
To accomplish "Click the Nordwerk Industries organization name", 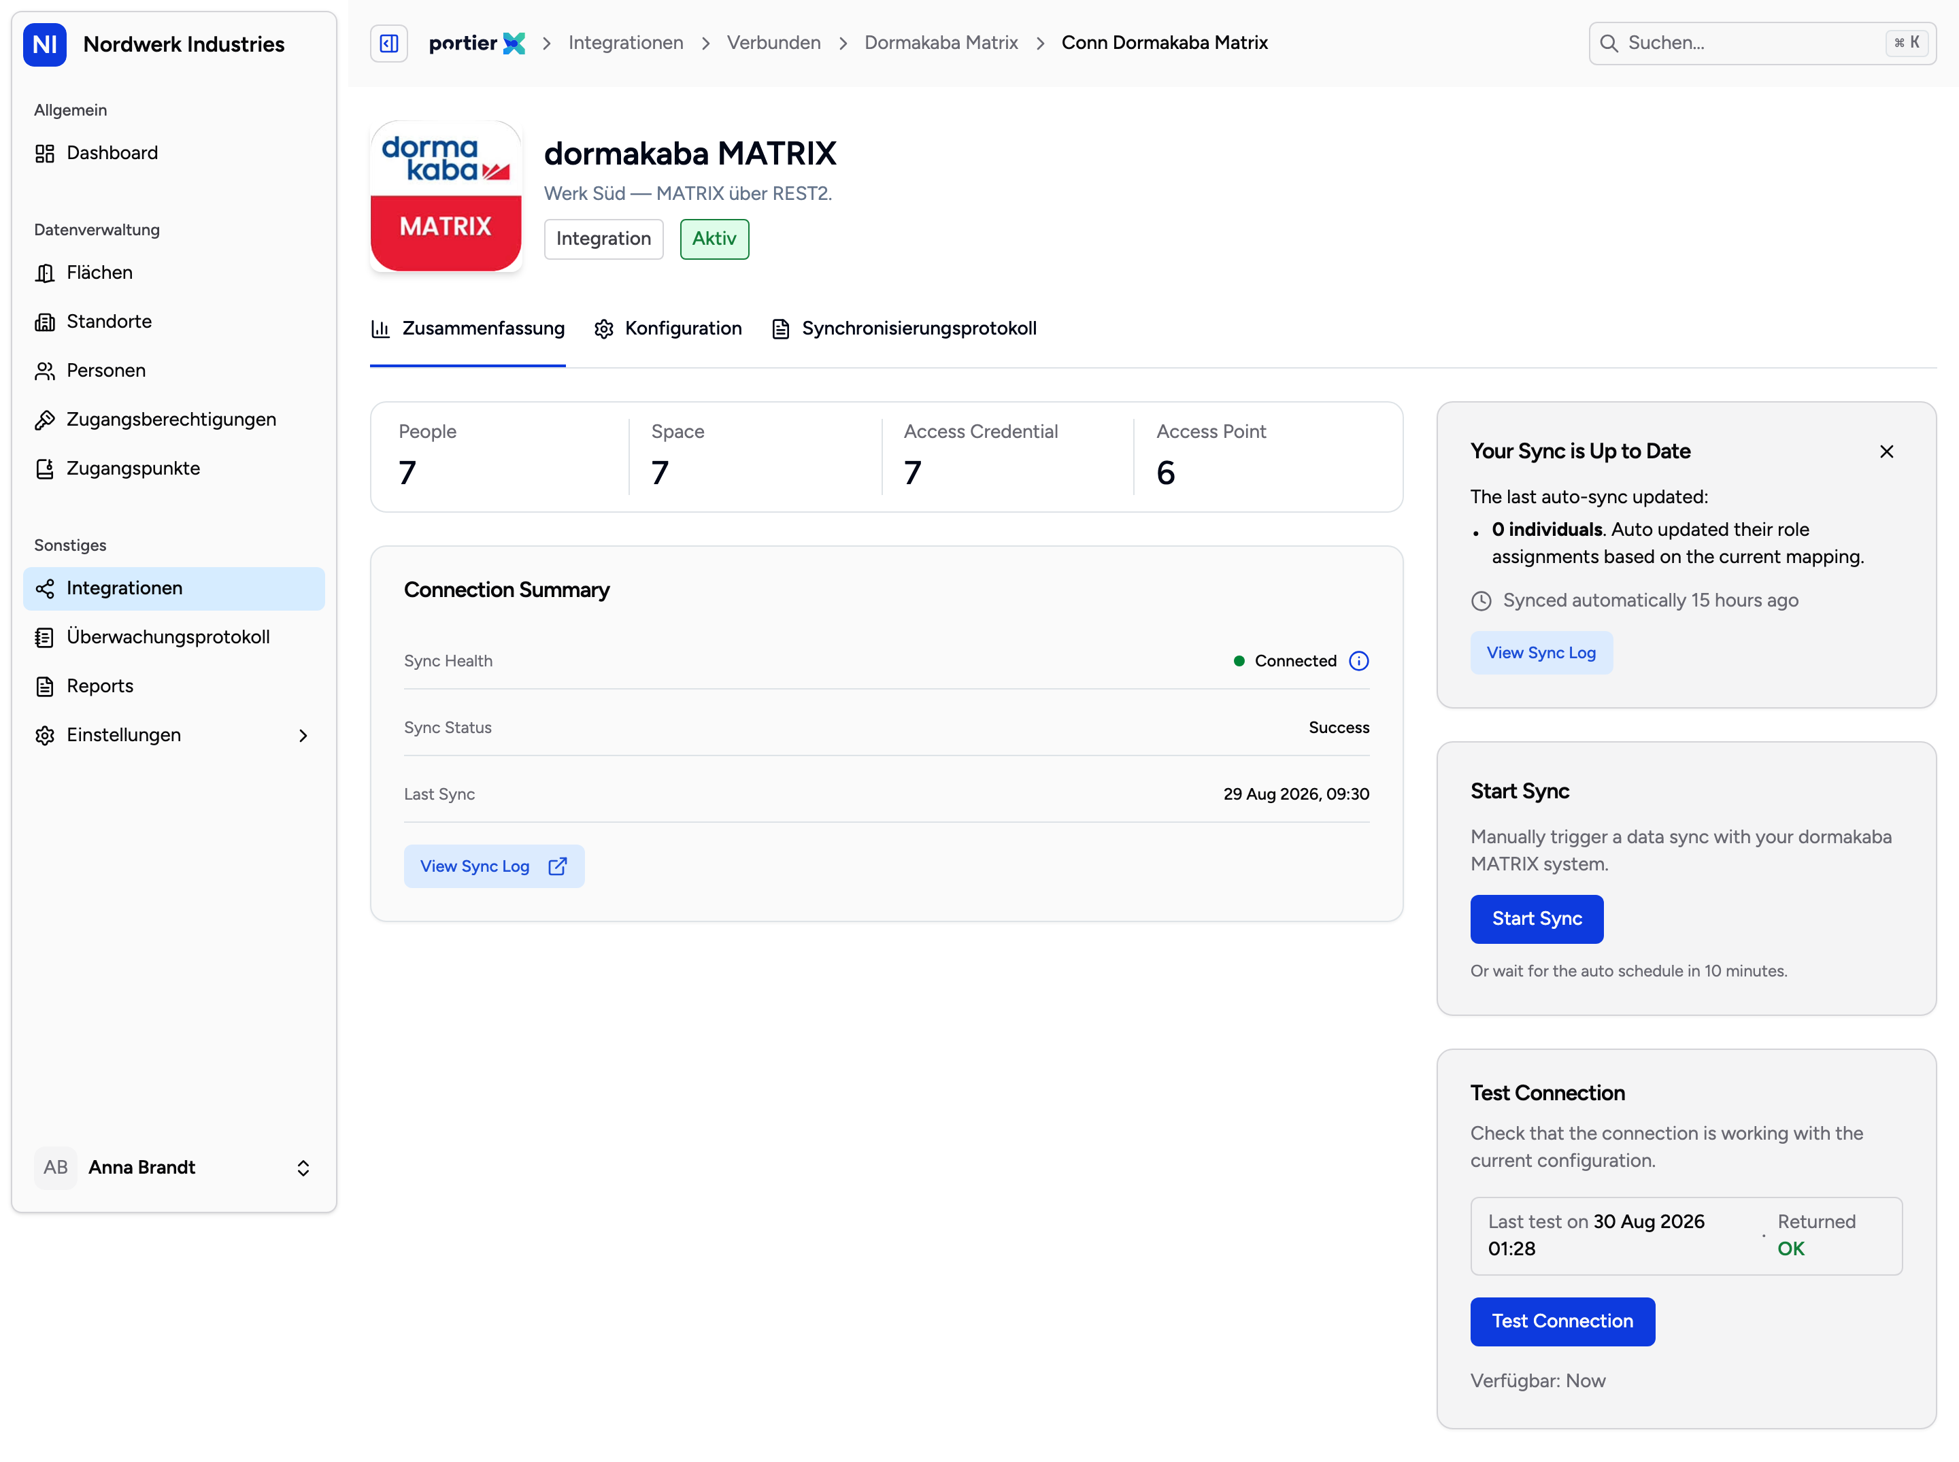I will coord(184,44).
